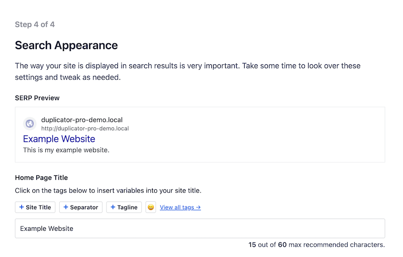Click the duplicator-pro-demo.local site name in preview

tap(82, 120)
